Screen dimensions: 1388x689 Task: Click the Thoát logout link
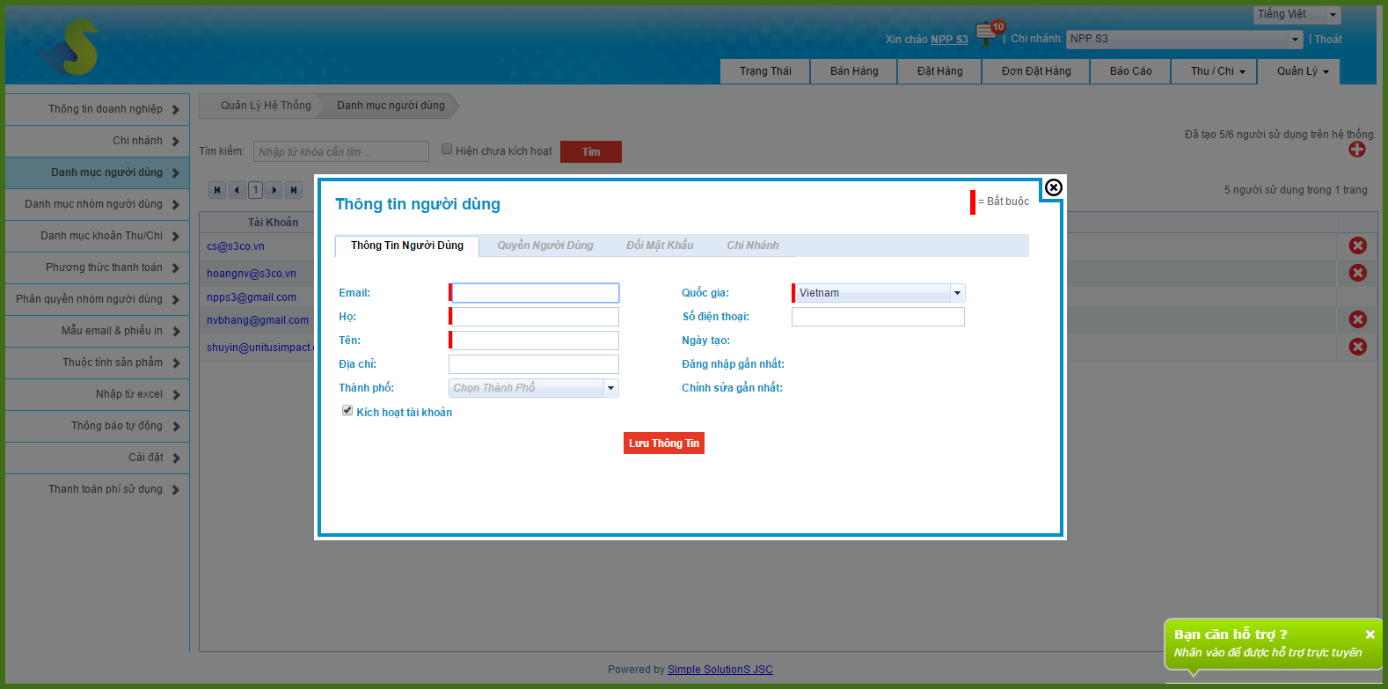coord(1328,40)
